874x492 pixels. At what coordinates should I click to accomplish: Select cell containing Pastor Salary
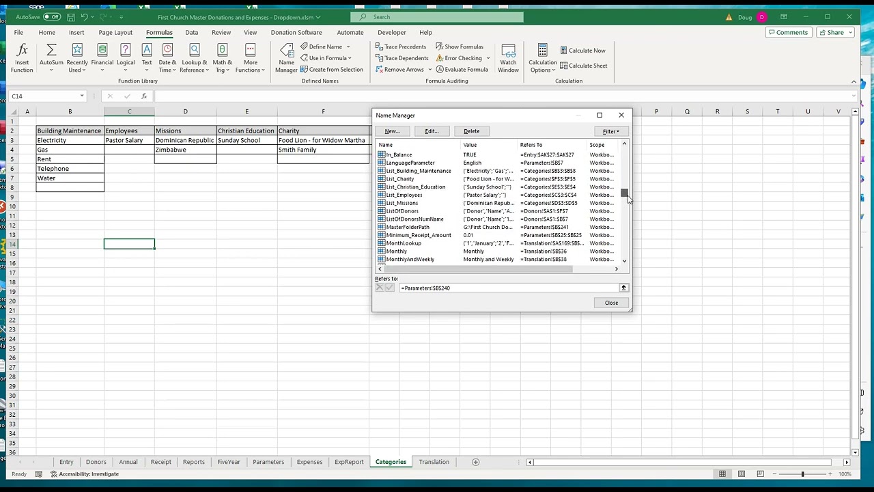click(129, 140)
